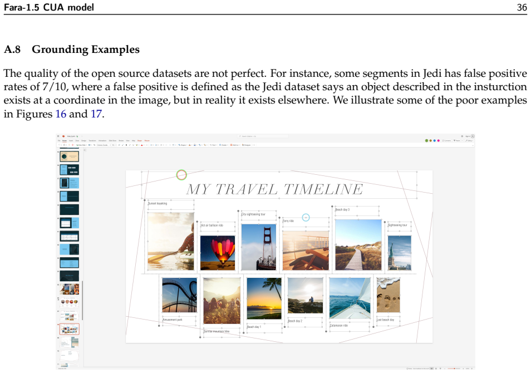Viewport: 531px width, 373px height.
Task: Click the settings gear icon near Sign in
Action: pyautogui.click(x=462, y=136)
